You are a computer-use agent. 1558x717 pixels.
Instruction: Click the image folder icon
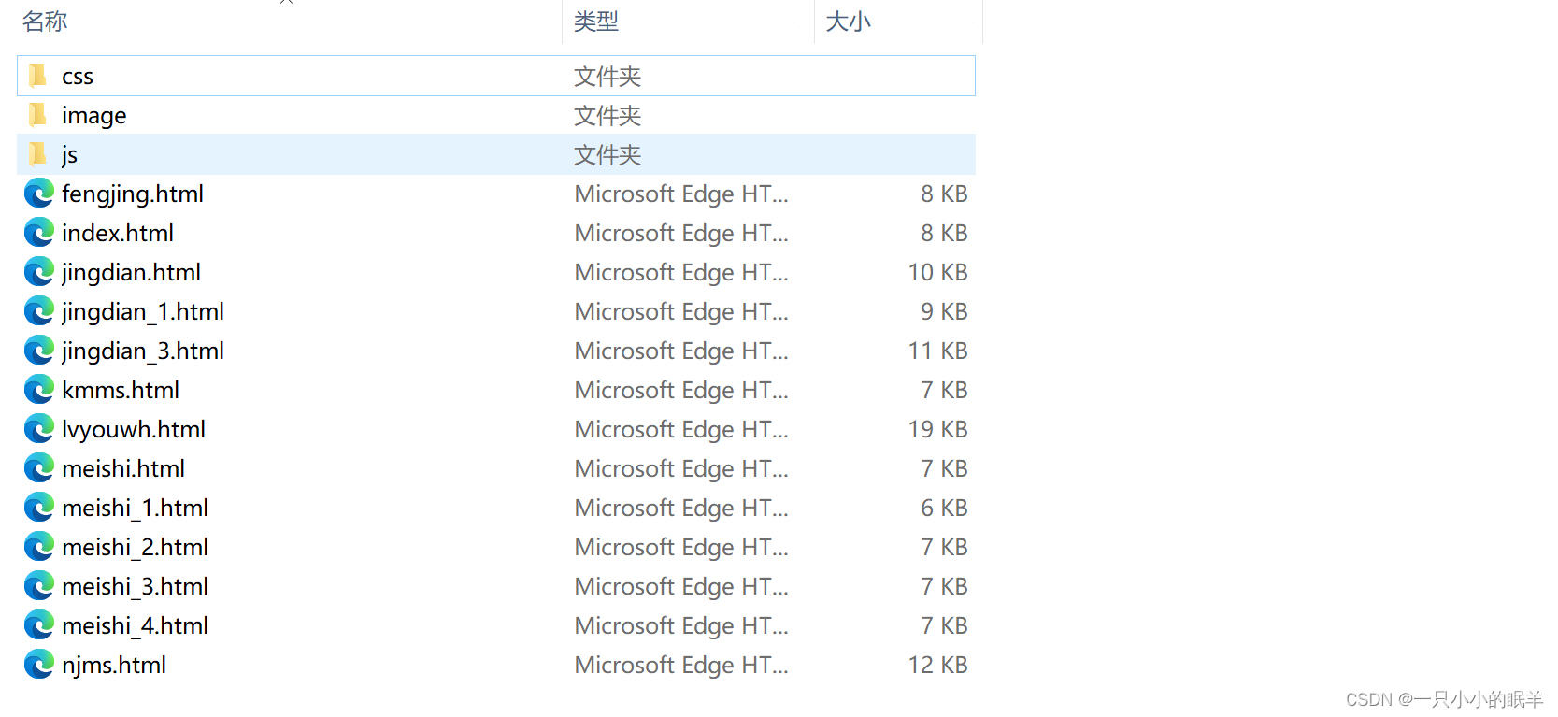[37, 115]
